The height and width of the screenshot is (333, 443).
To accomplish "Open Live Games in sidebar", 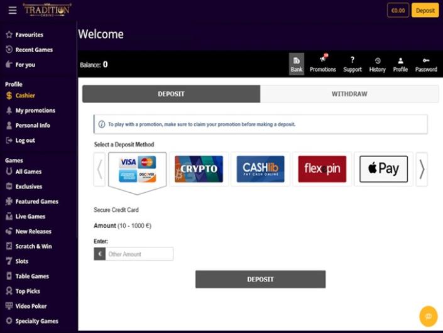I will pyautogui.click(x=30, y=216).
